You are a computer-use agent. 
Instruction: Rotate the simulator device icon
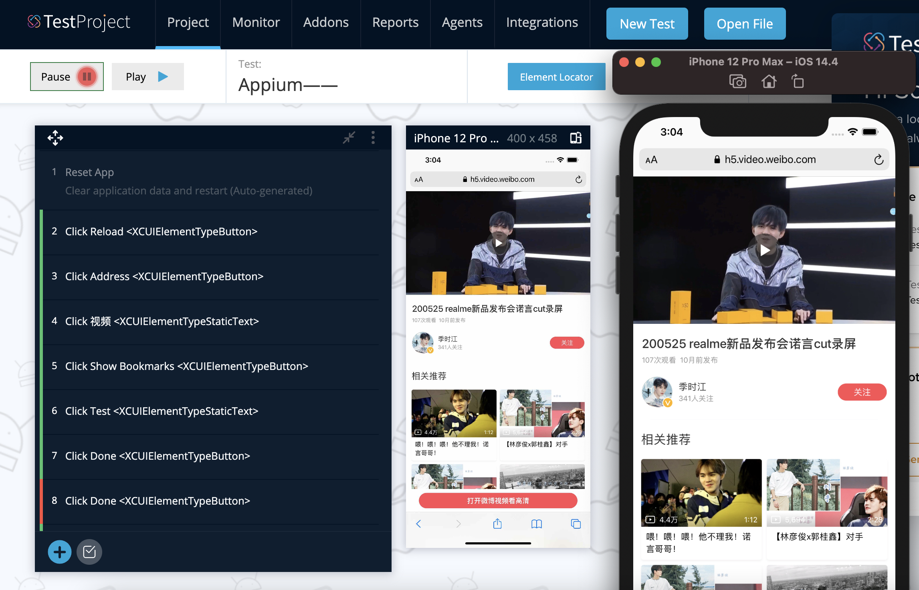coord(797,81)
